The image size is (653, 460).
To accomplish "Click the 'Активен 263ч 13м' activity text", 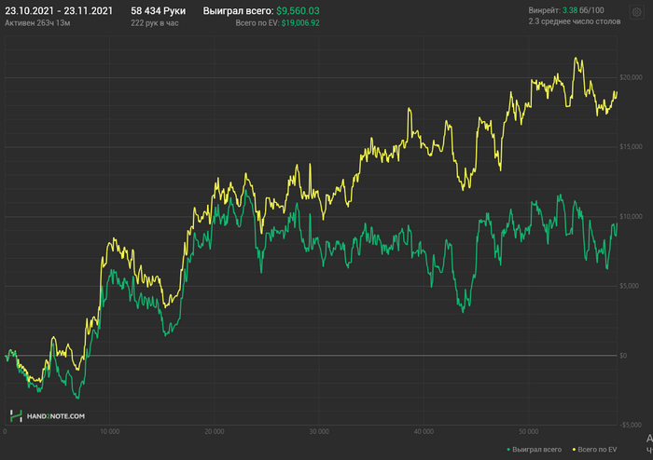I will click(x=37, y=23).
